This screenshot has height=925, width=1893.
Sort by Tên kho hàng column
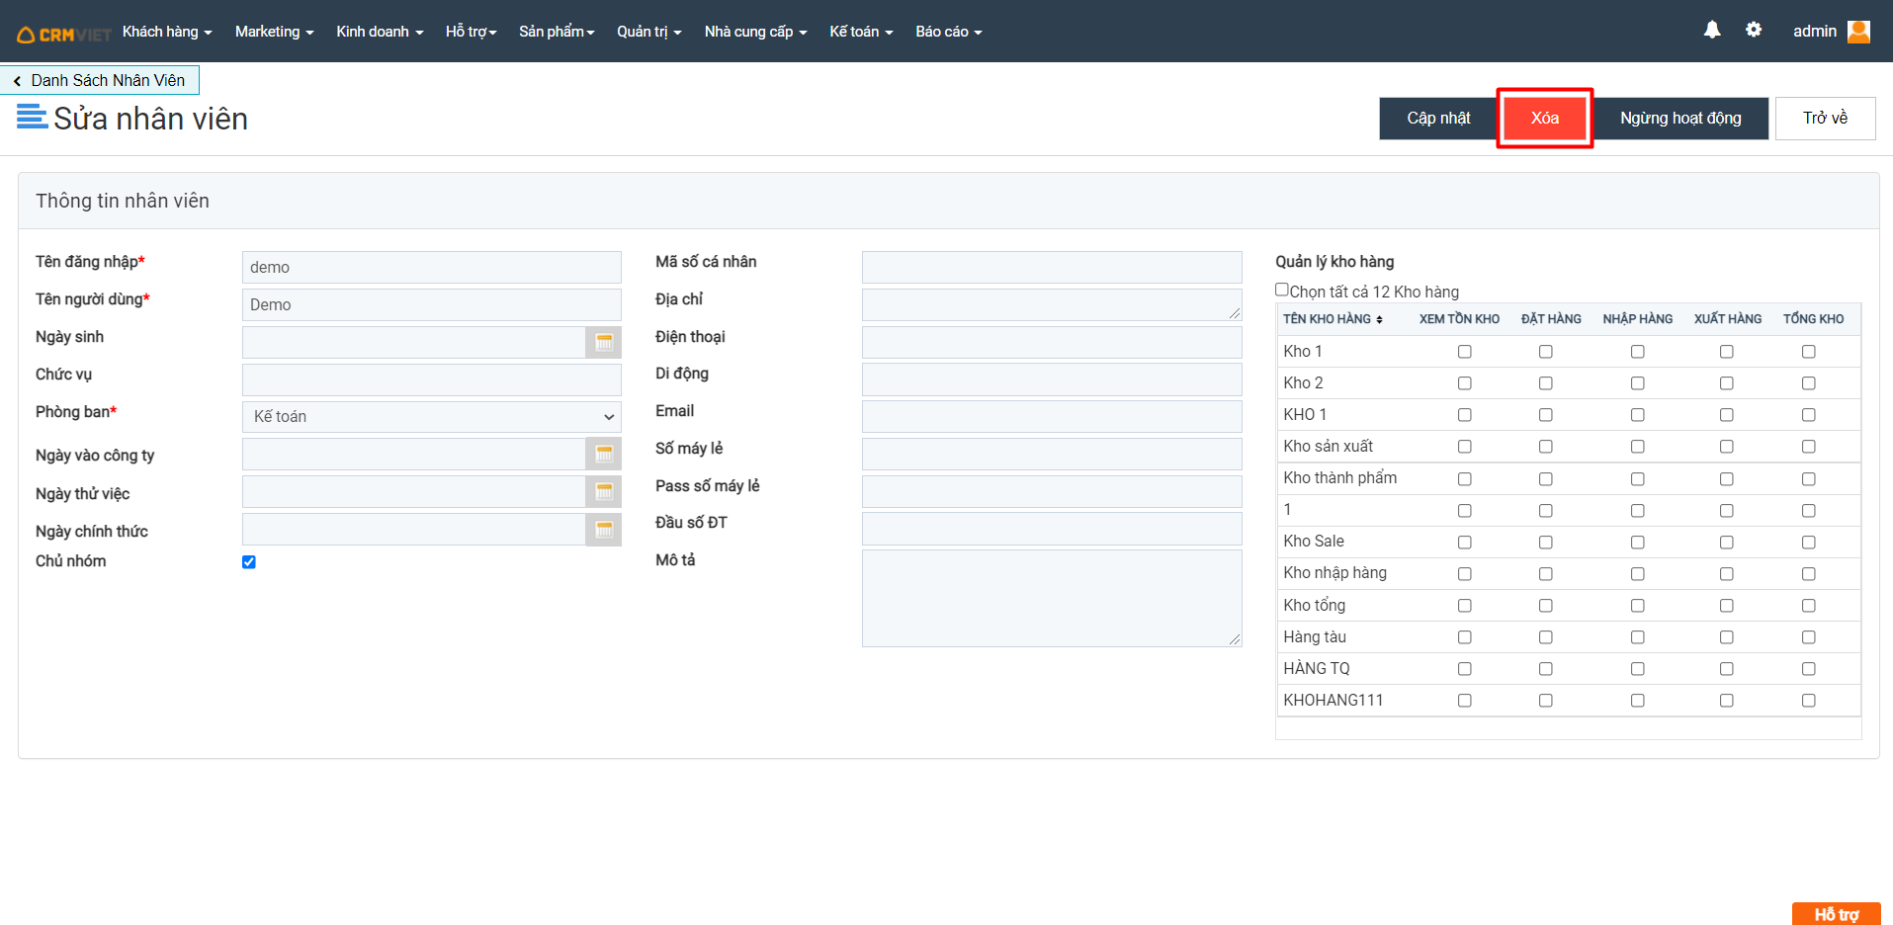click(x=1333, y=319)
